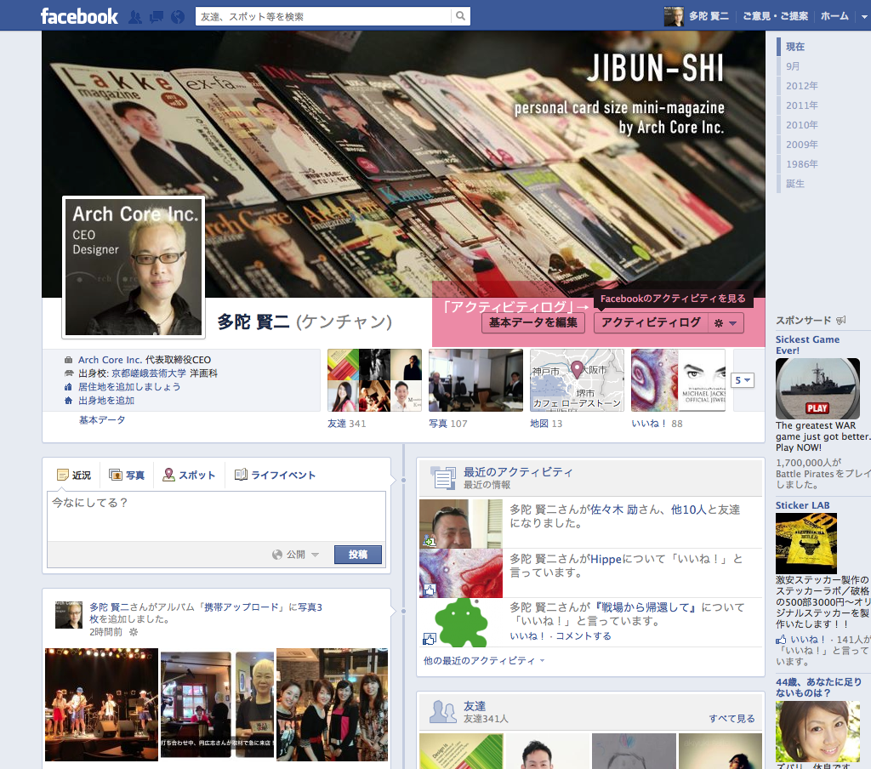This screenshot has height=769, width=871.
Task: Click the 今なにしてる？ status text box
Action: coord(216,516)
